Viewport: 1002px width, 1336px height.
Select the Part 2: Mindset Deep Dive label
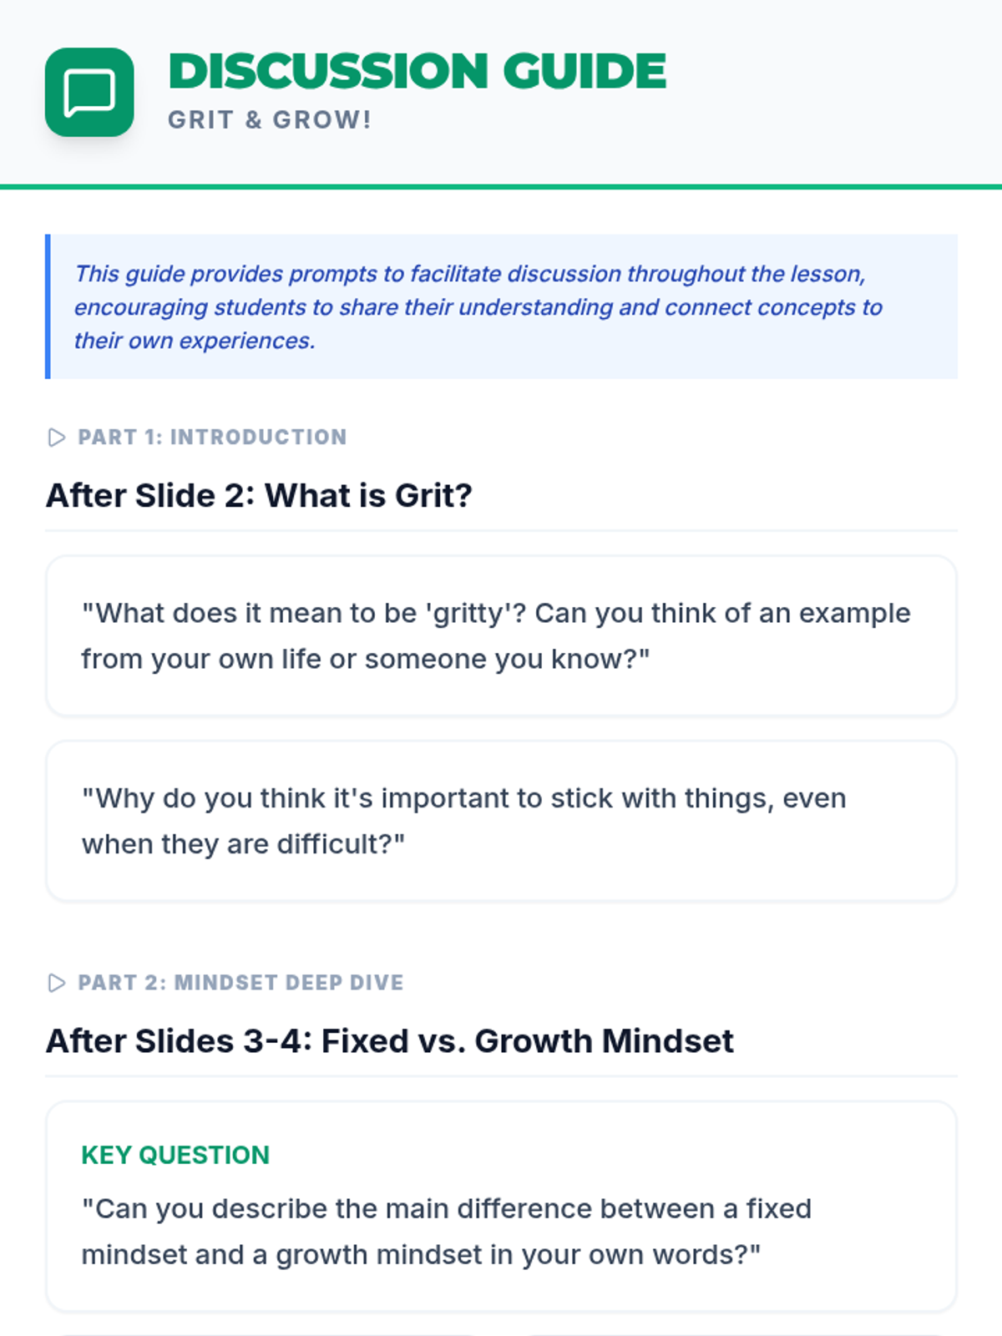pyautogui.click(x=240, y=983)
